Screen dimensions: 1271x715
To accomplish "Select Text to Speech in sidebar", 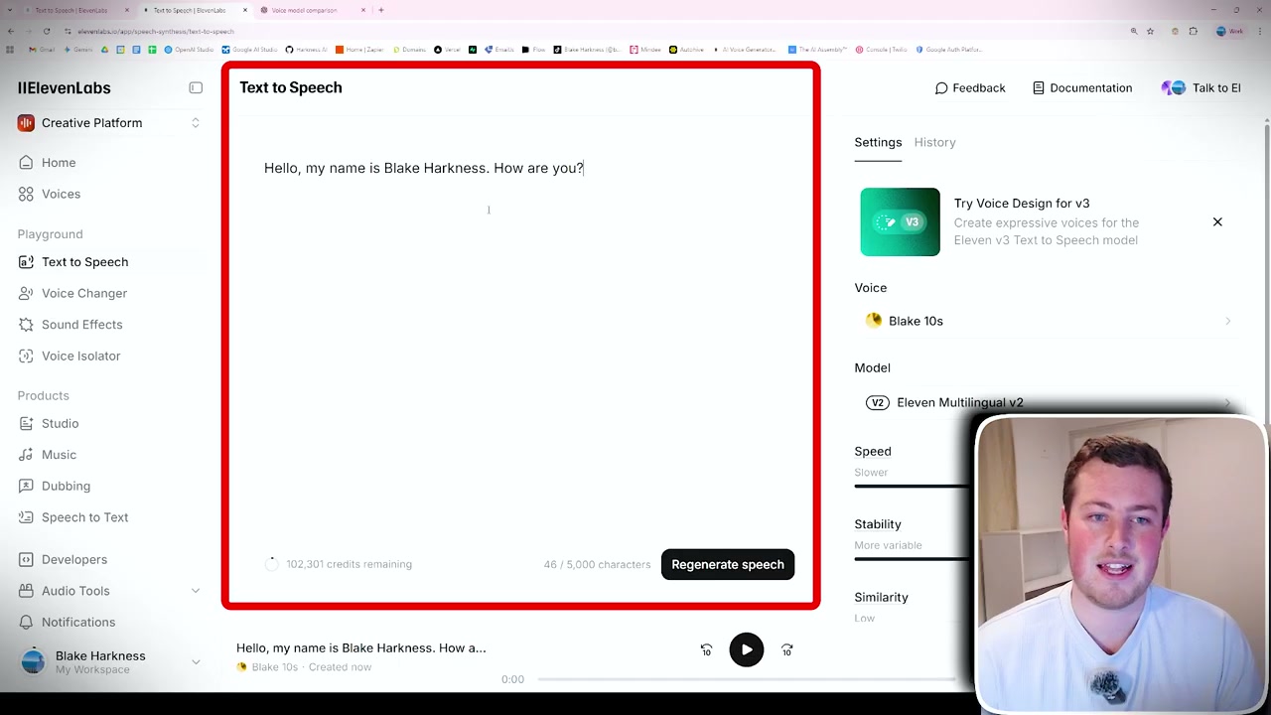I will (x=84, y=262).
